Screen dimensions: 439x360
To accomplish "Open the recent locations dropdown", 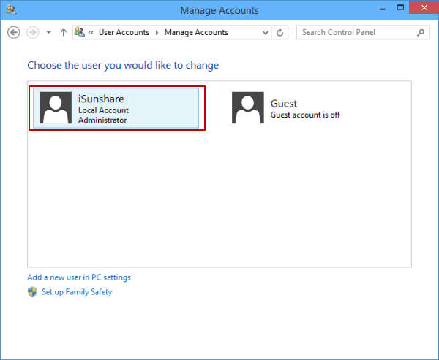I will tap(48, 33).
